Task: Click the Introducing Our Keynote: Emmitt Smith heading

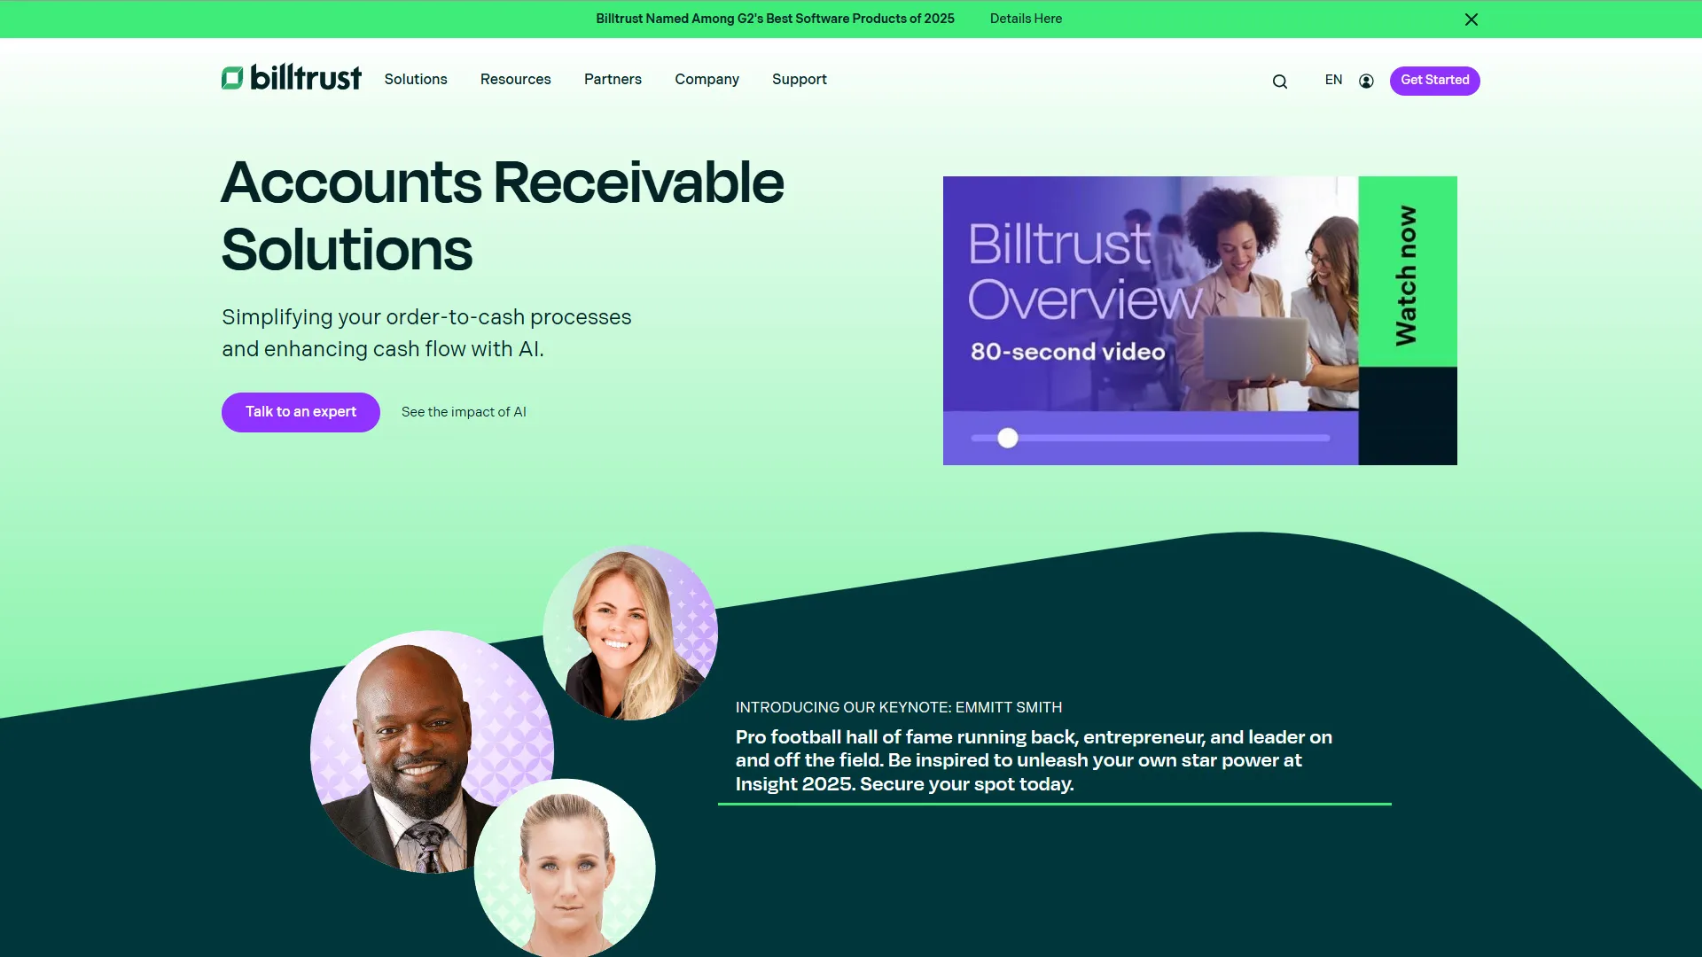Action: point(899,707)
